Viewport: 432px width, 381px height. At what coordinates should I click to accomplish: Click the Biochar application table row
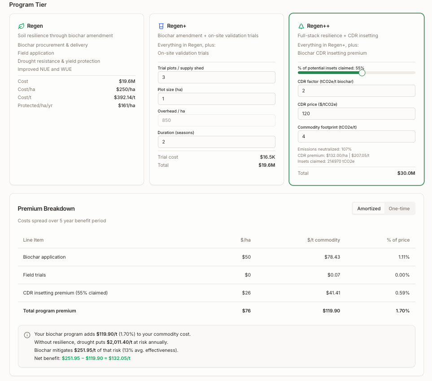(216, 257)
